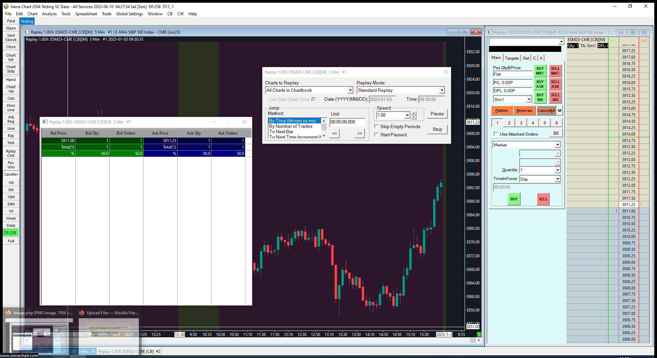
Task: Toggle the Skip Empty Periods checkbox
Action: (376, 126)
